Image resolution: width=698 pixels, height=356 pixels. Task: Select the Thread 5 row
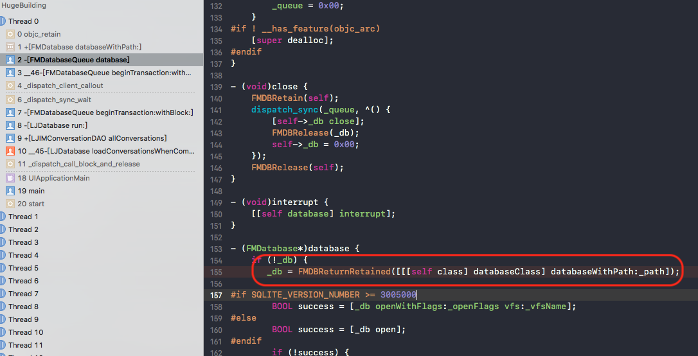pyautogui.click(x=102, y=269)
